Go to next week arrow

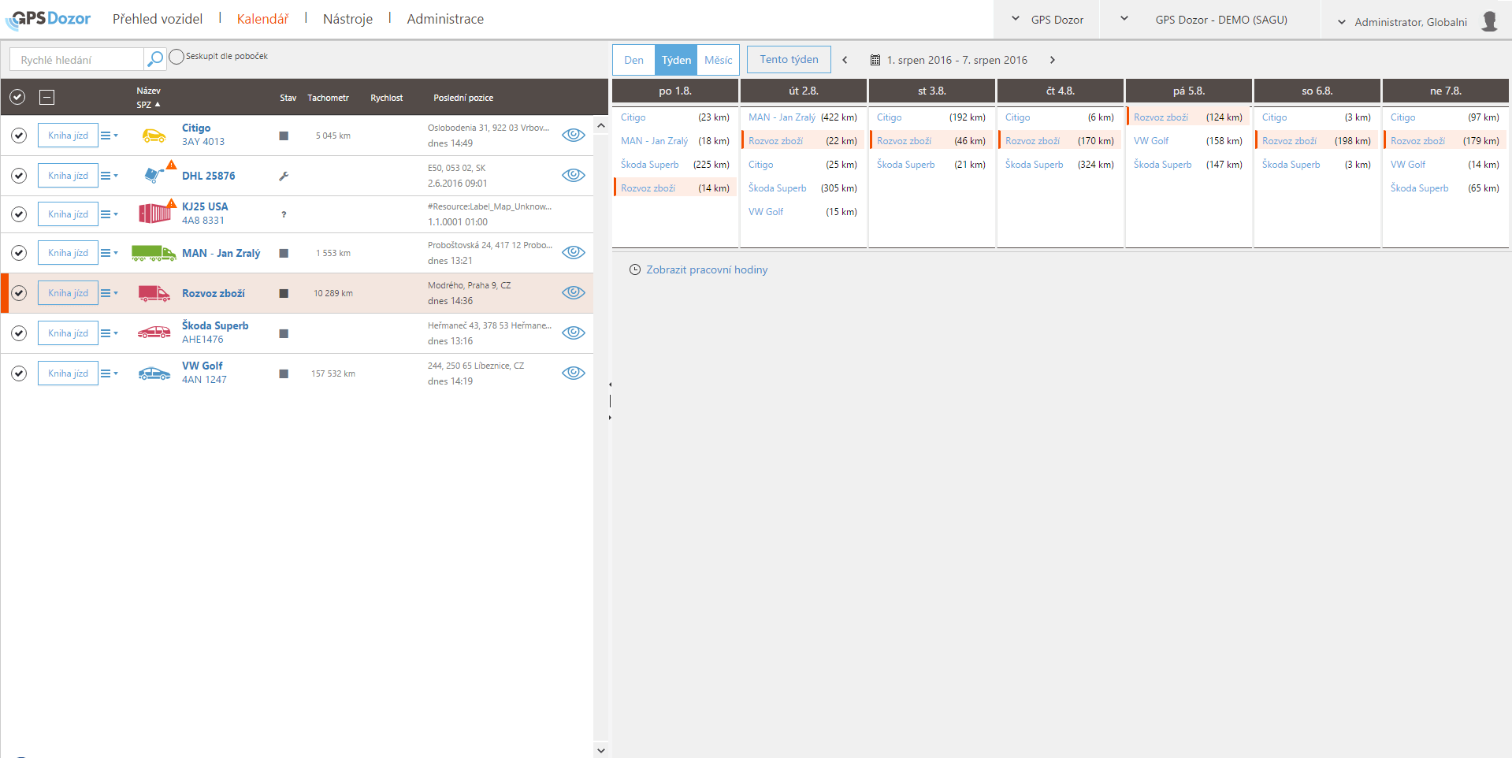click(x=1052, y=60)
